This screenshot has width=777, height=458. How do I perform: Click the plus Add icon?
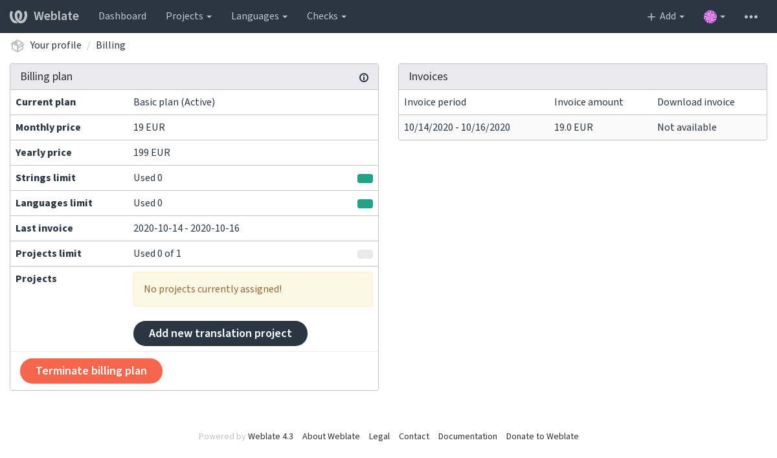pos(651,16)
